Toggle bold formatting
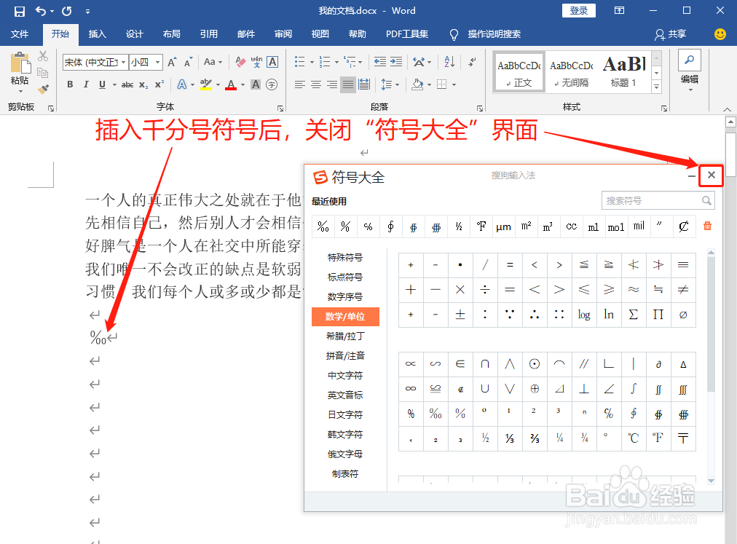Viewport: 737px width, 544px height. pos(70,84)
